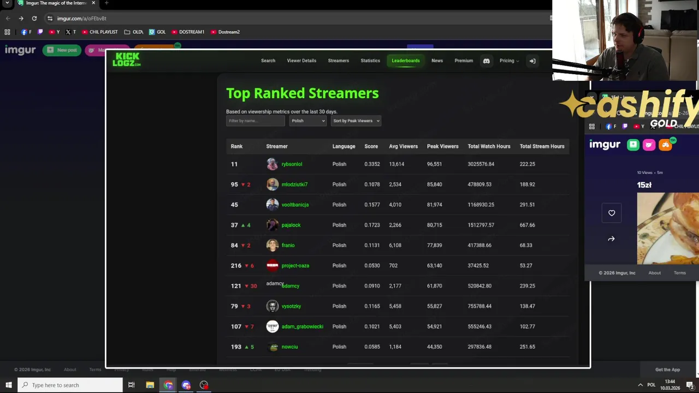Open the apps grid icon in bookmarks bar

pyautogui.click(x=7, y=32)
